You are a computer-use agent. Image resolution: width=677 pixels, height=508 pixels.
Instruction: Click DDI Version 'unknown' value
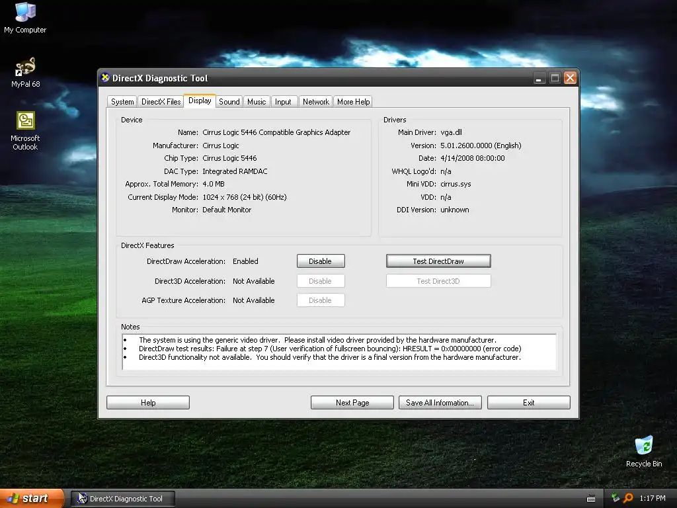455,210
